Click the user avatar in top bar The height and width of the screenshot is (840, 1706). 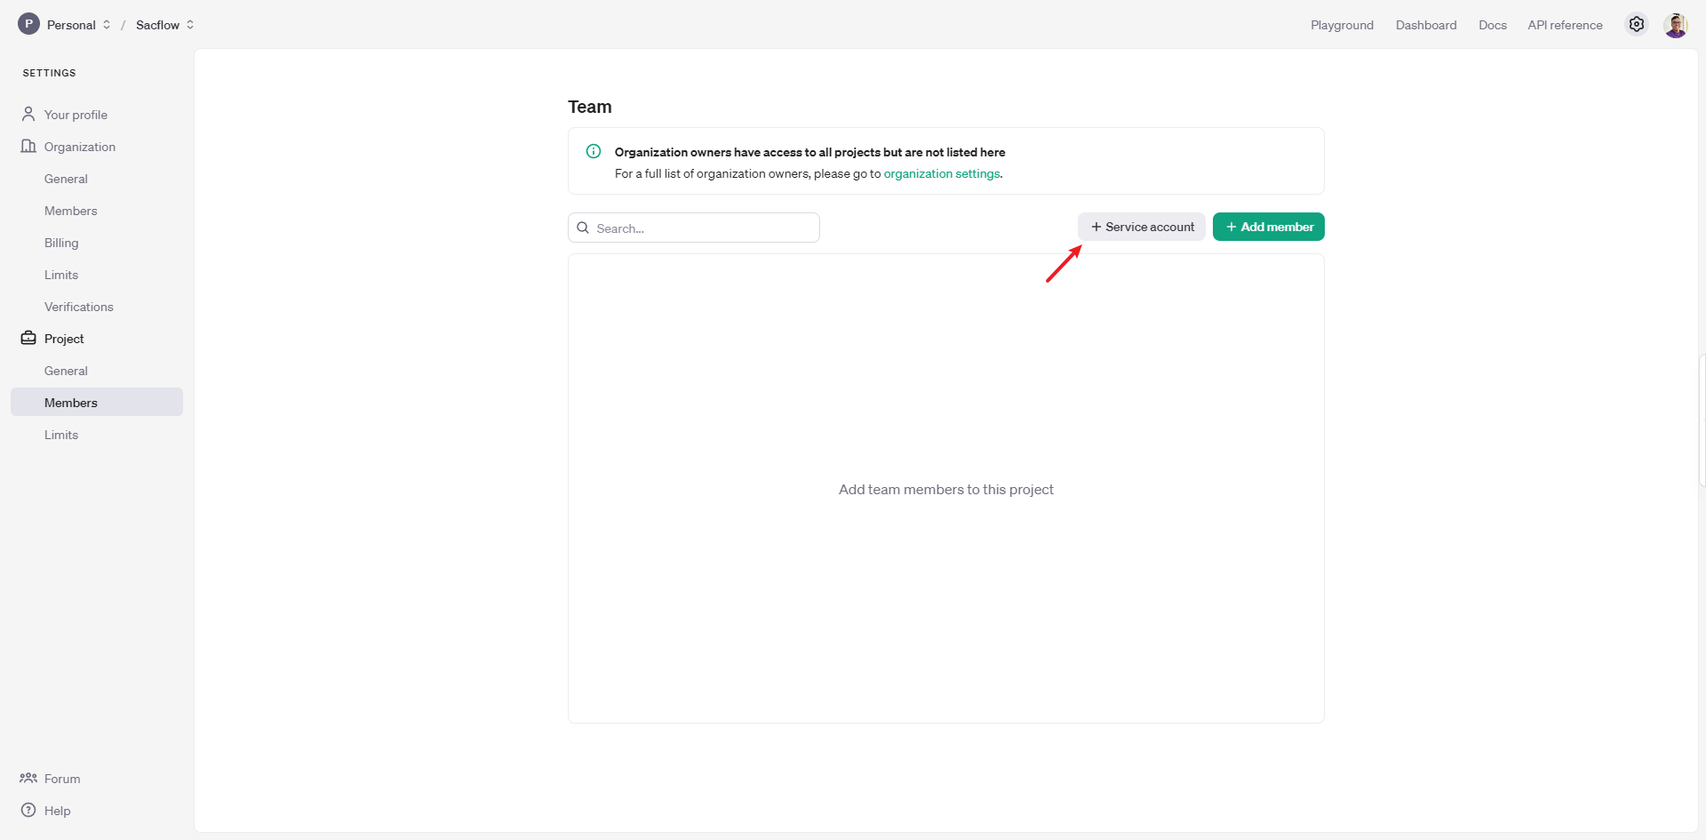click(x=1675, y=25)
